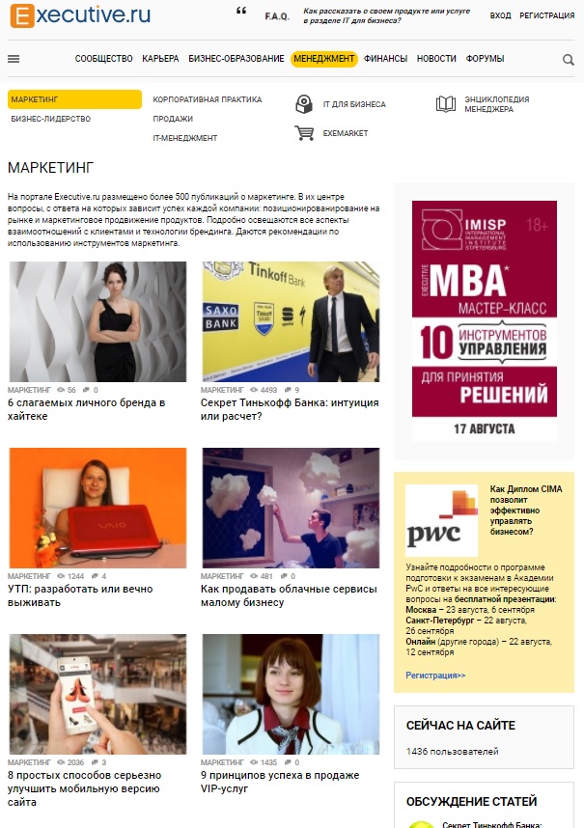This screenshot has width=584, height=828.
Task: Open the red VAIO laptop article thumbnail
Action: pos(97,508)
